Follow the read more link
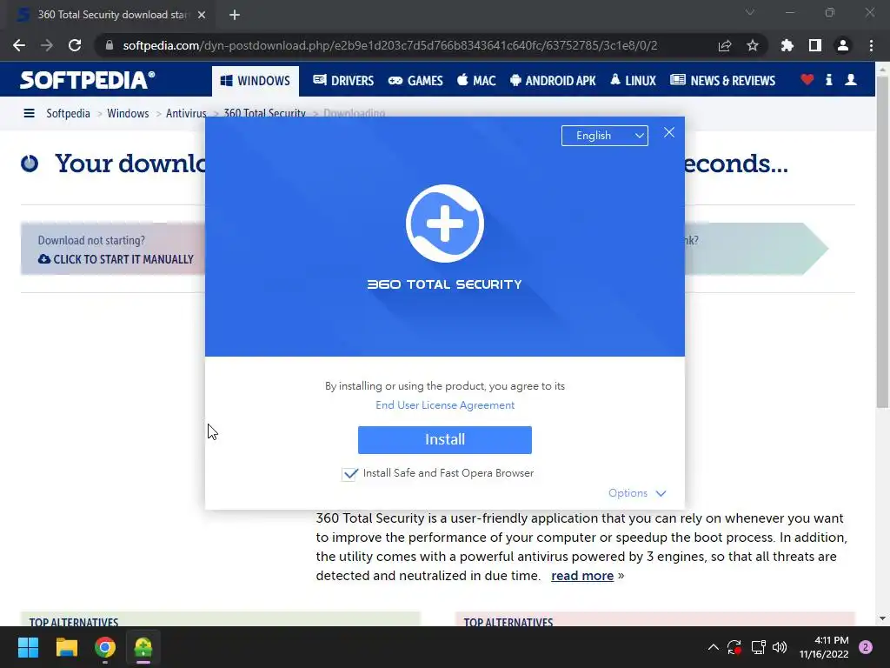The image size is (890, 668). (x=582, y=576)
